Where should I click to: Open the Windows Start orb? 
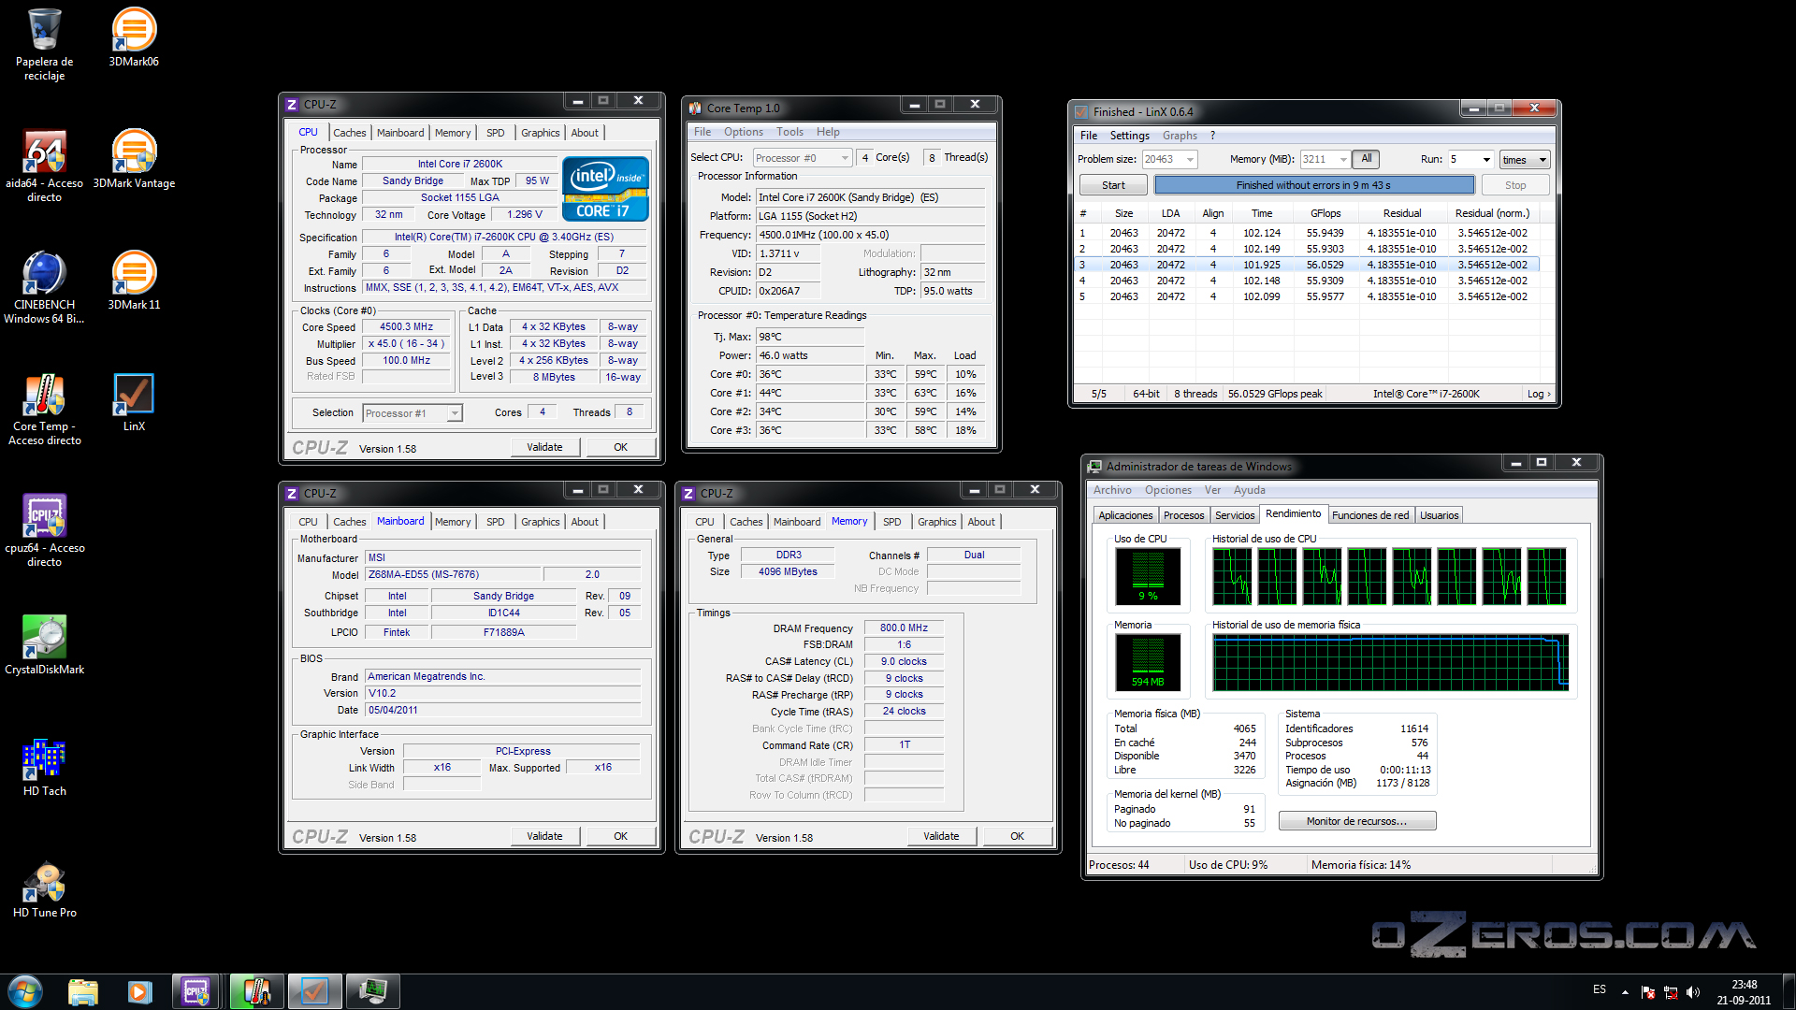pos(25,991)
